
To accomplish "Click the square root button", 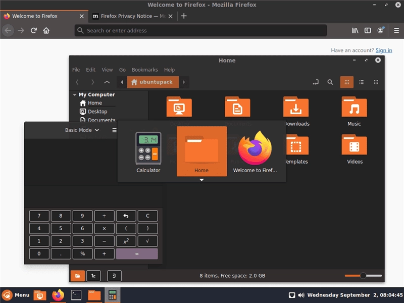I will (x=147, y=241).
